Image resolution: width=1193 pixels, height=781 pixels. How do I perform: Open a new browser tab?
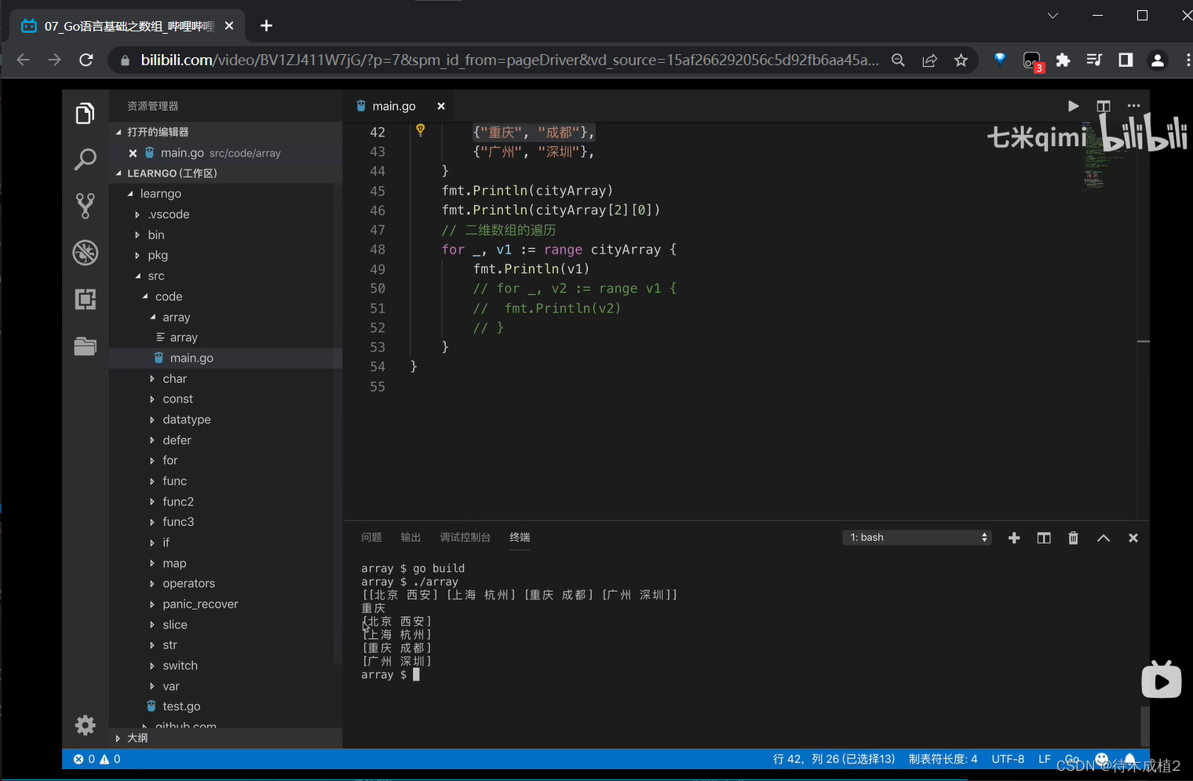coord(266,26)
